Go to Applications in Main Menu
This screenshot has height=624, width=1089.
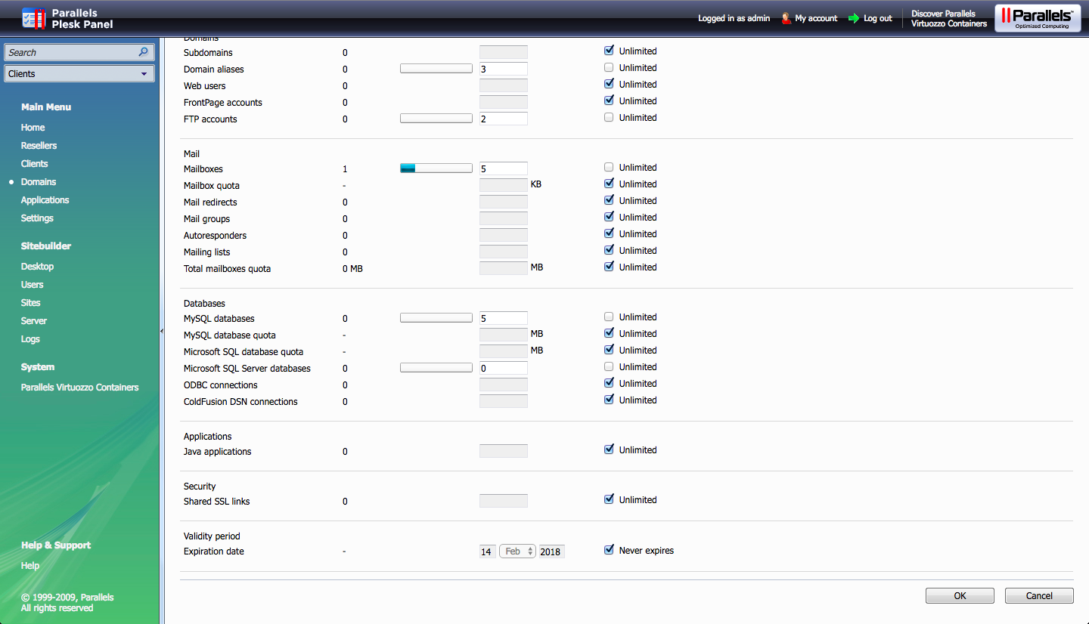coord(45,200)
